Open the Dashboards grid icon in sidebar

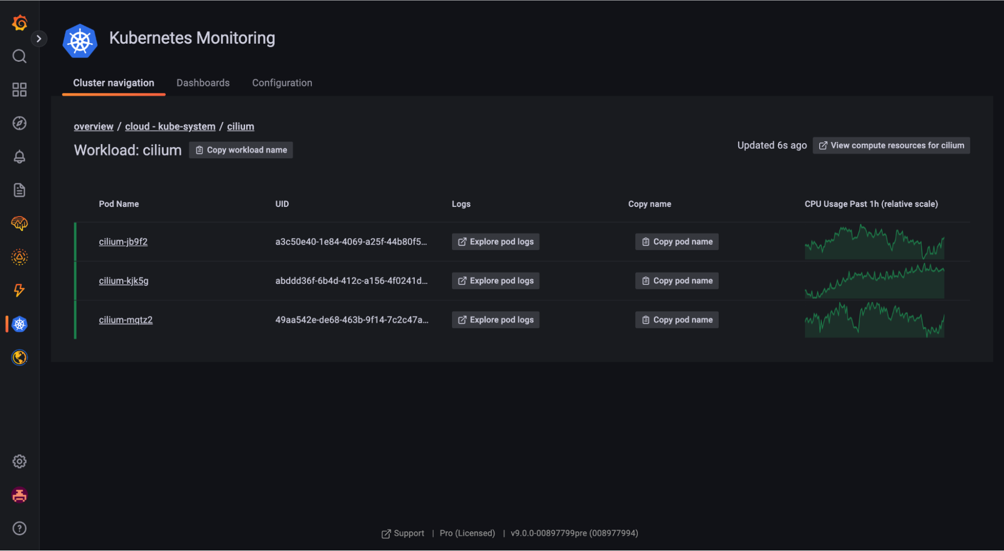point(20,90)
